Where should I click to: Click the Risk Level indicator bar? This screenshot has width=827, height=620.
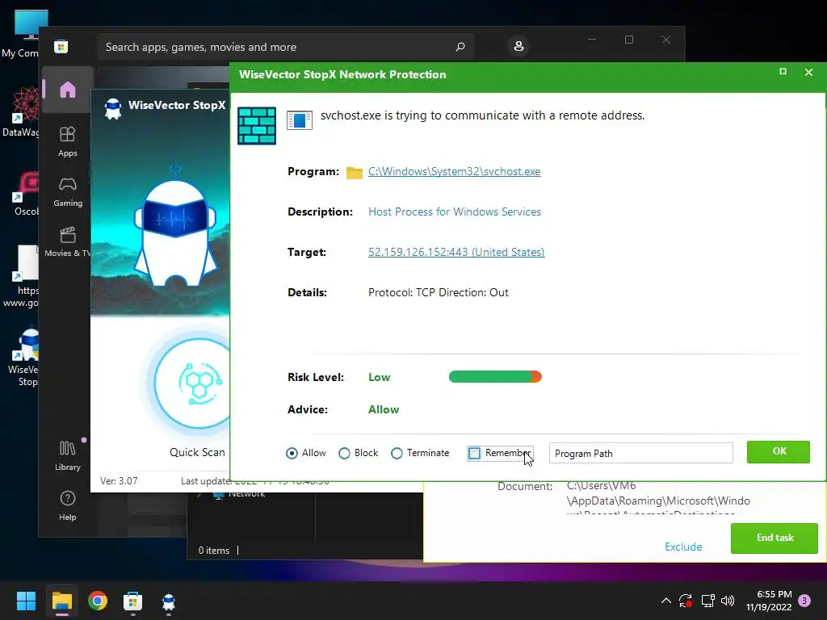click(x=495, y=376)
